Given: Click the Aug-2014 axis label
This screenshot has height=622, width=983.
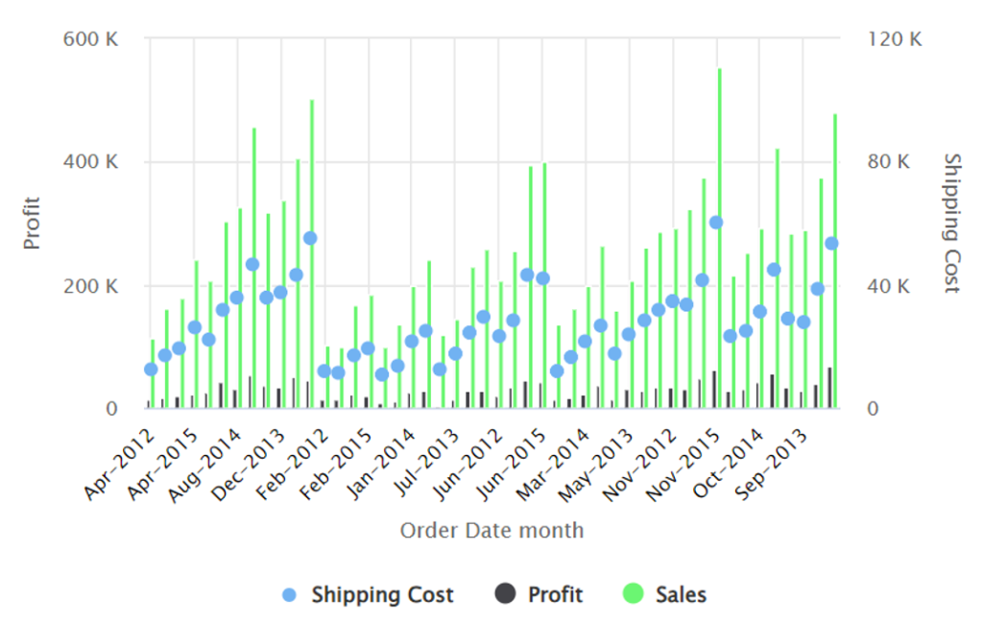Looking at the screenshot, I should coord(205,466).
